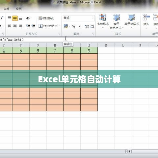Open 套用表格格式 table formatting

[x=117, y=22]
